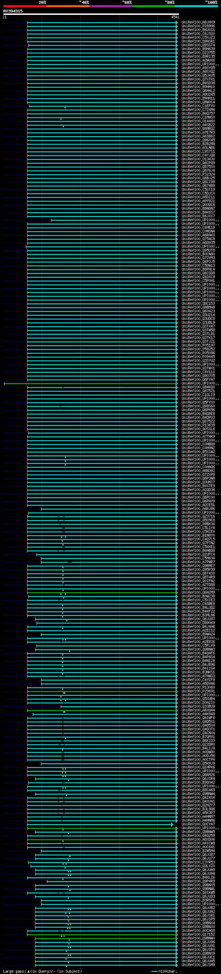Select hit label UniRef100_A8N392
The height and width of the screenshot is (974, 221).
click(198, 471)
